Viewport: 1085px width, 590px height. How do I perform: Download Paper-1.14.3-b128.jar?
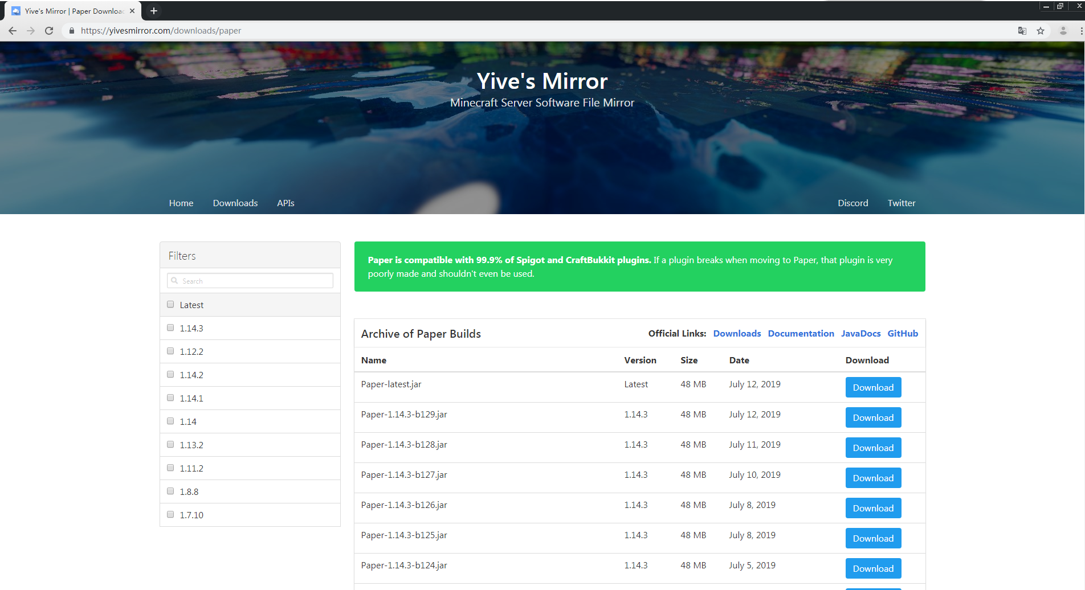873,448
